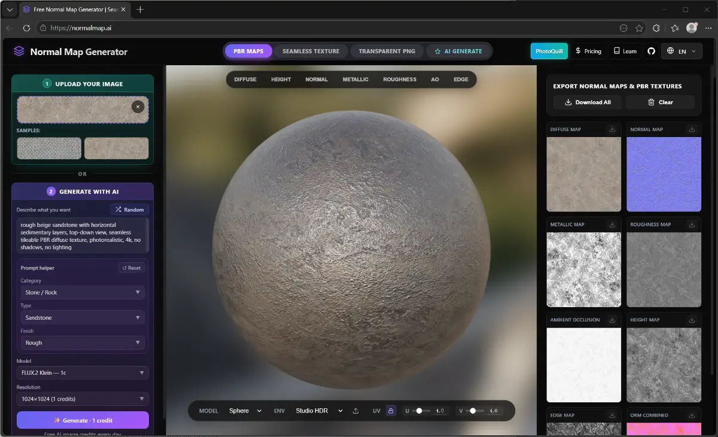Show the EDGE view on the preview

pyautogui.click(x=461, y=79)
